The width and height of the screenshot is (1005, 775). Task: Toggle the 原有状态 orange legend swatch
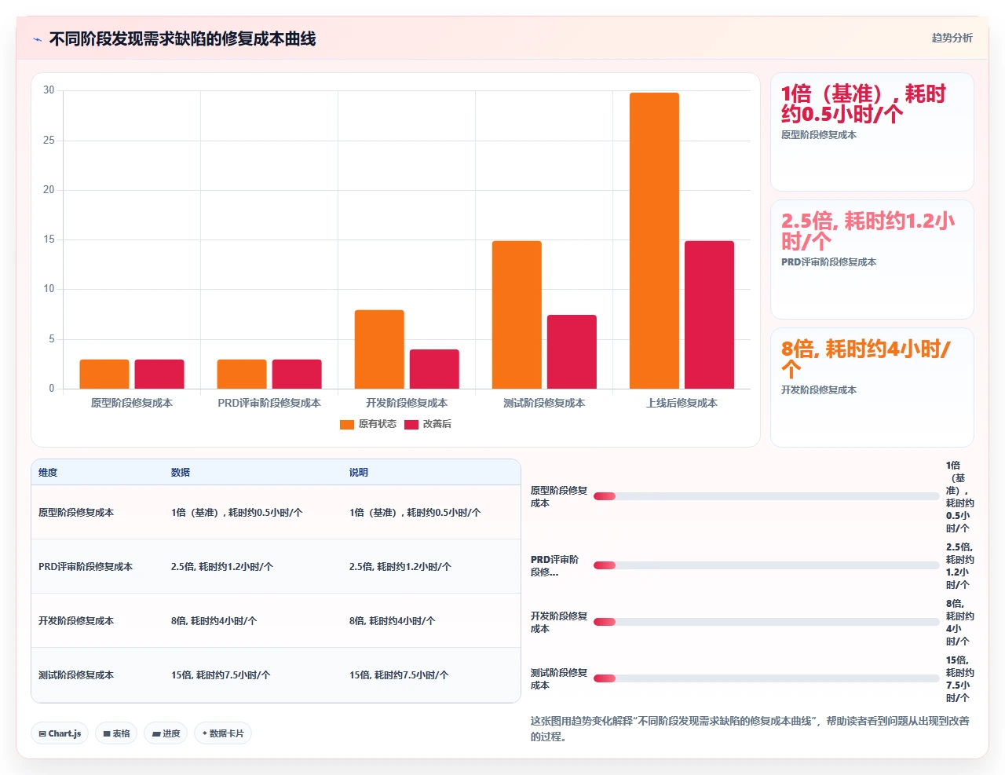click(347, 425)
